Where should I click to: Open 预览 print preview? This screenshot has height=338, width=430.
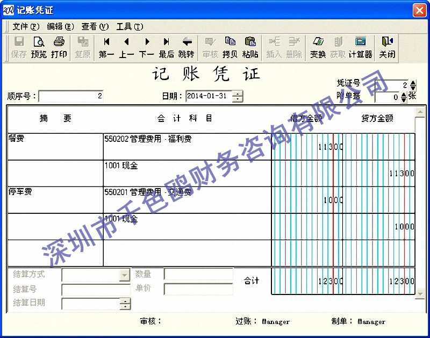tap(39, 47)
